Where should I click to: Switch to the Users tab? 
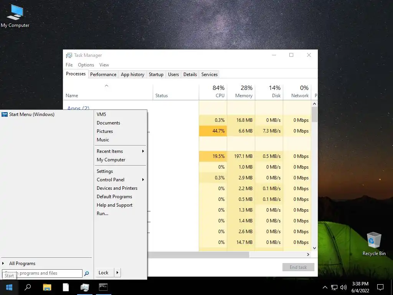pos(173,75)
